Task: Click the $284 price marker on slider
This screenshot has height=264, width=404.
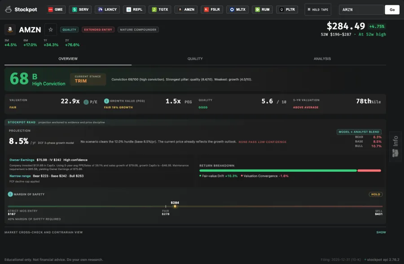Action: [175, 206]
